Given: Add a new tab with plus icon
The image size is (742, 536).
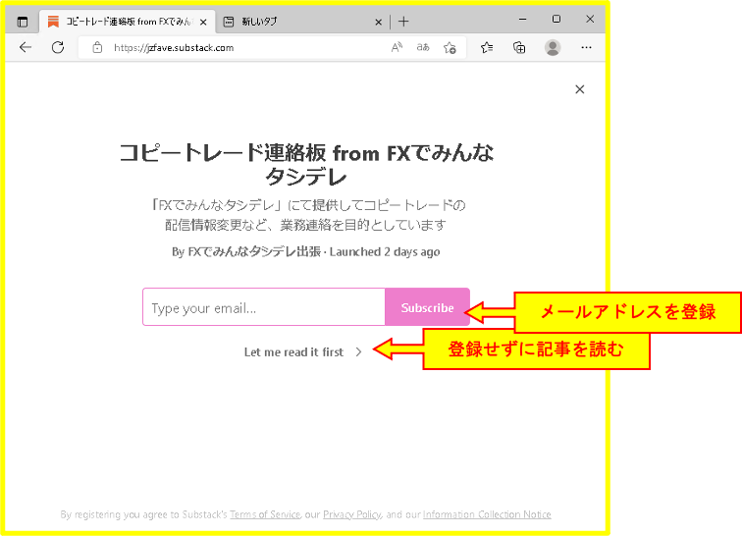Looking at the screenshot, I should click(403, 22).
